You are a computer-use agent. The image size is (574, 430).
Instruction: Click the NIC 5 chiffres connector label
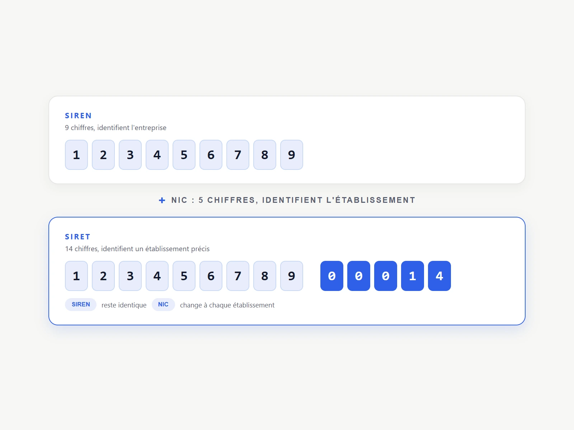(293, 200)
